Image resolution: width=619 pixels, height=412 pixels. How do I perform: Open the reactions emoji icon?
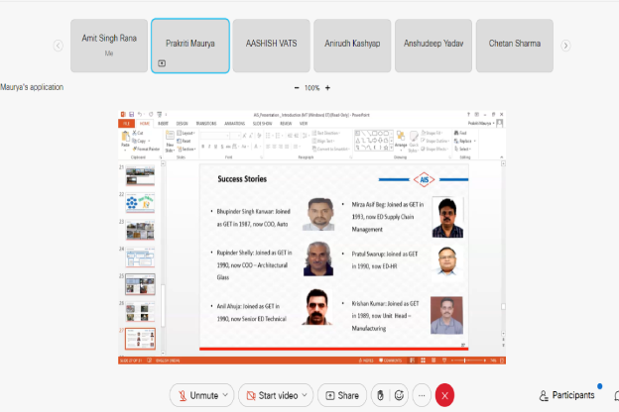[x=400, y=395]
